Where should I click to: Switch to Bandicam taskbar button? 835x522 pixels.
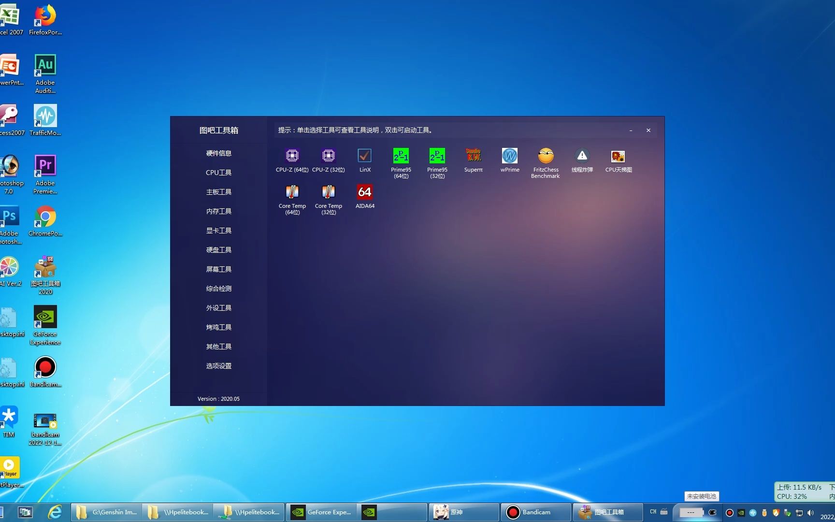point(535,512)
